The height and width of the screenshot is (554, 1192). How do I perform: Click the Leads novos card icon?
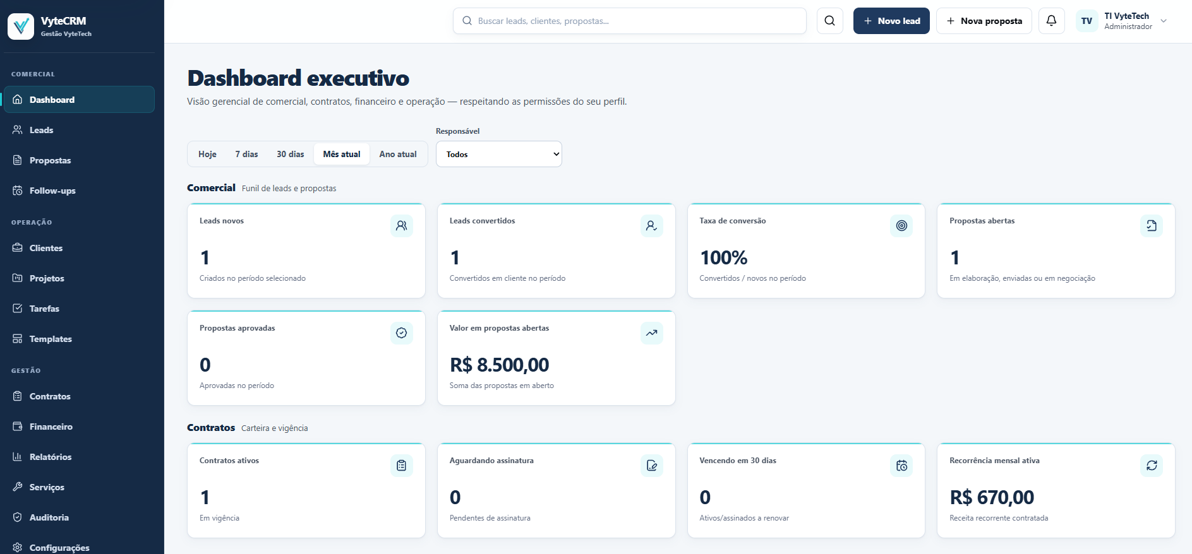click(401, 226)
